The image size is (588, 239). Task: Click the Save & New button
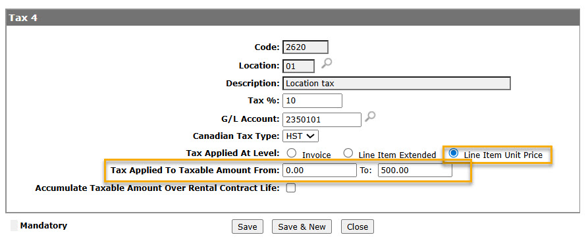[302, 226]
